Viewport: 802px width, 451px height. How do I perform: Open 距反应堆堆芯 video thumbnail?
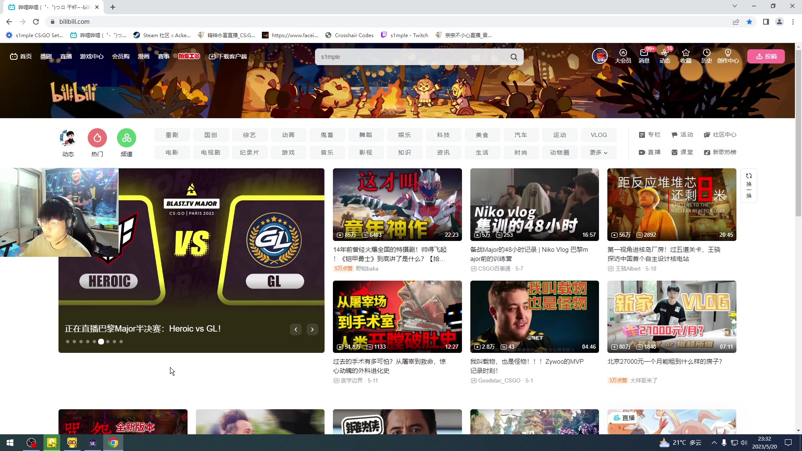(672, 205)
